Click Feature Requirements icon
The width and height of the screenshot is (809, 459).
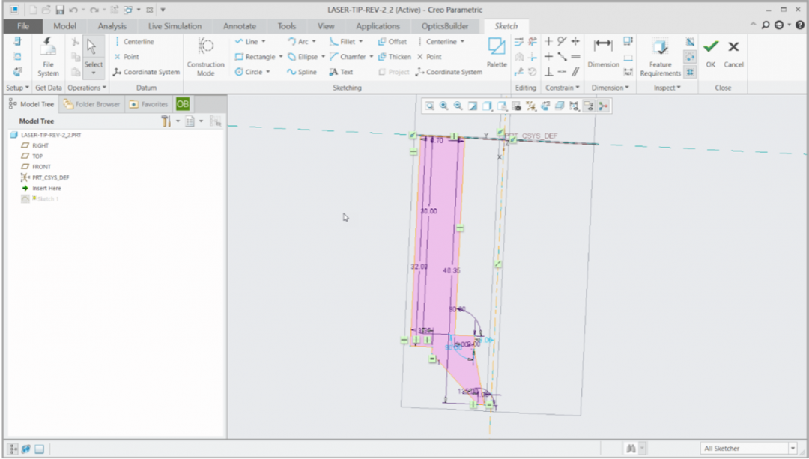pos(660,56)
